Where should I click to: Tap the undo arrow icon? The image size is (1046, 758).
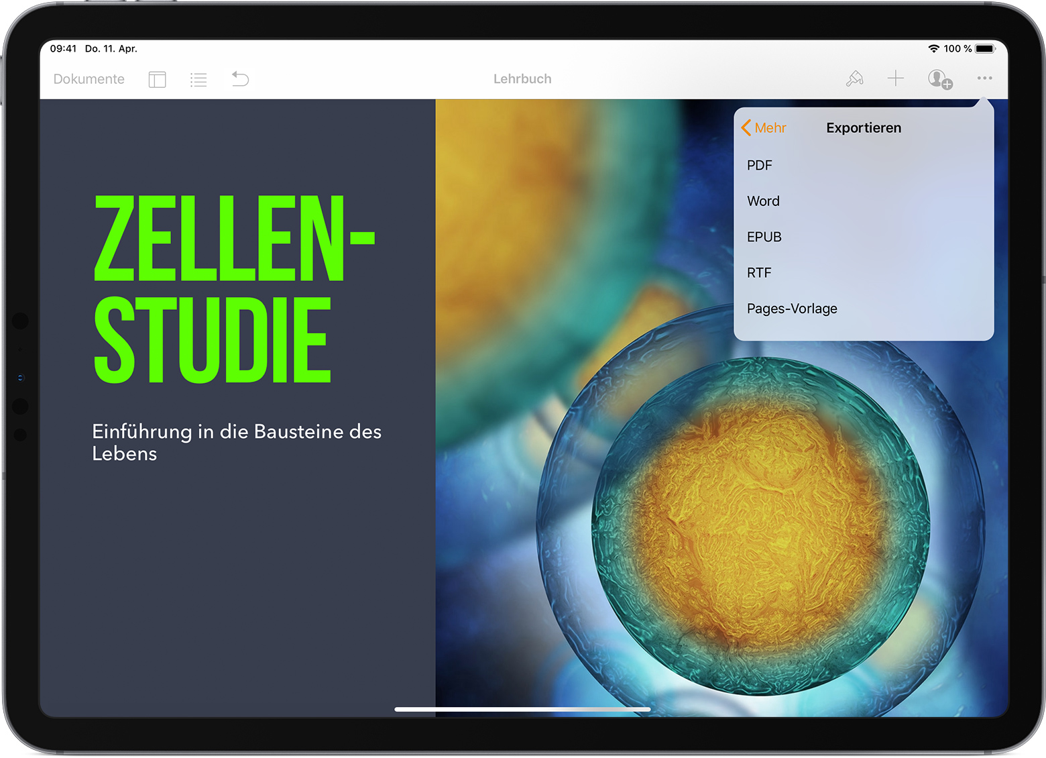point(240,79)
